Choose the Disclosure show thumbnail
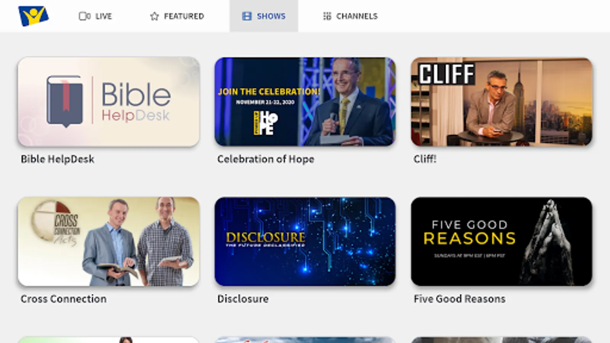This screenshot has height=343, width=610. [305, 242]
